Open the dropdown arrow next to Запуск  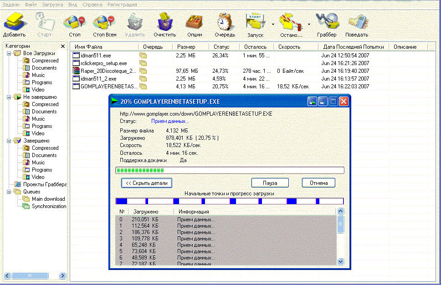point(273,25)
